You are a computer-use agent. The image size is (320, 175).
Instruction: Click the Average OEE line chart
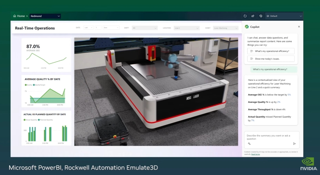click(x=46, y=59)
